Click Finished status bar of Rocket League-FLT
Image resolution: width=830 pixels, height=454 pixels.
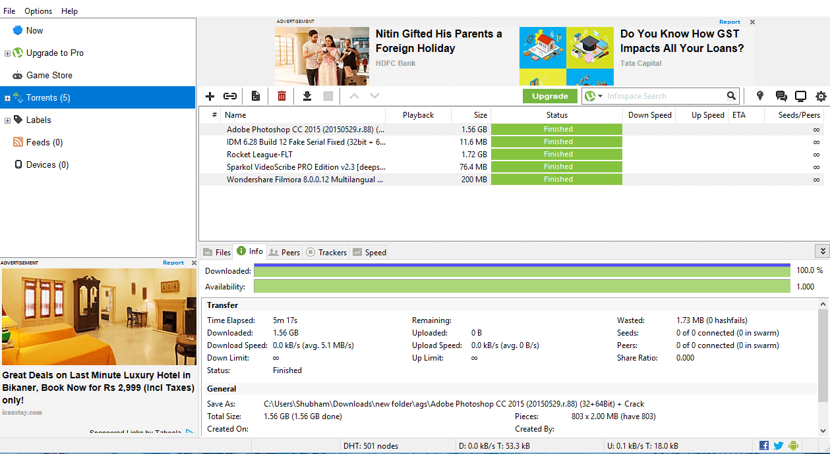point(557,154)
